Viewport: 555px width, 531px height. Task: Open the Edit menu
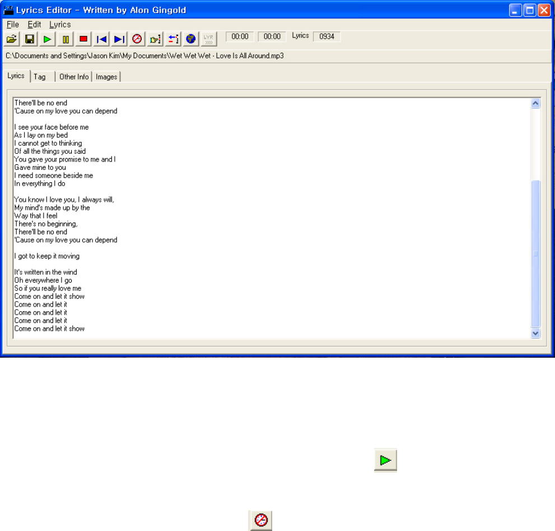click(x=34, y=25)
